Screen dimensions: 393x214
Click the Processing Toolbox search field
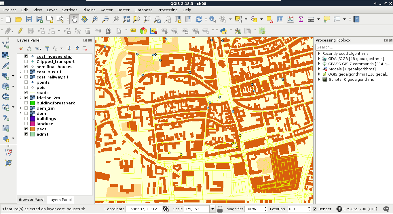354,47
